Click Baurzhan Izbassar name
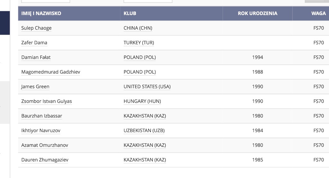The width and height of the screenshot is (329, 178). tap(41, 116)
